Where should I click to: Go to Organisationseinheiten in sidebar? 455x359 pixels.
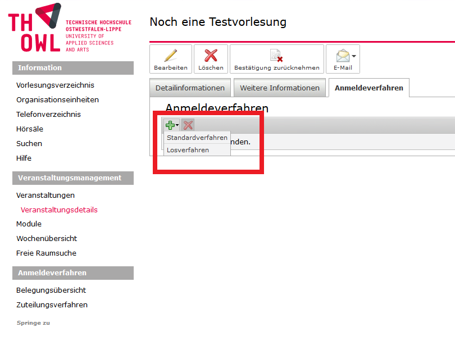click(x=57, y=100)
